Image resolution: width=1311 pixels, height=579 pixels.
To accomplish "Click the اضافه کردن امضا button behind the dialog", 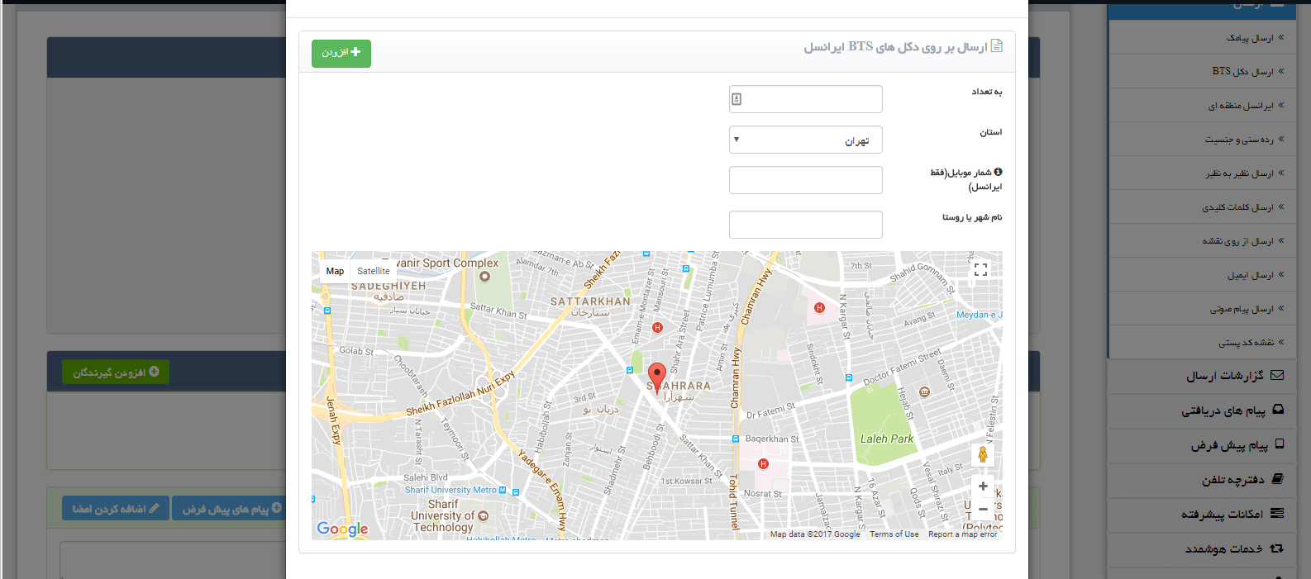I will click(116, 509).
